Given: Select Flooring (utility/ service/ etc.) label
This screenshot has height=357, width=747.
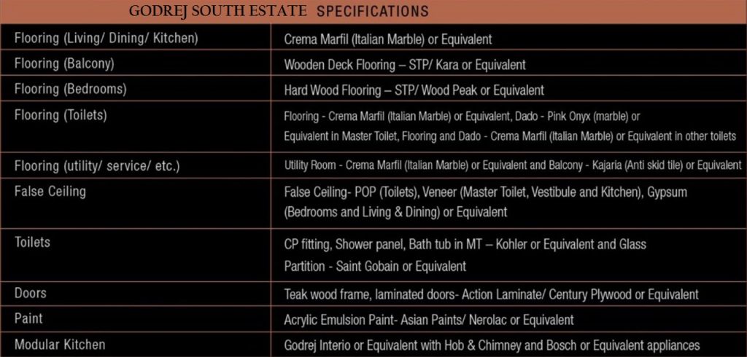Looking at the screenshot, I should coord(97,167).
